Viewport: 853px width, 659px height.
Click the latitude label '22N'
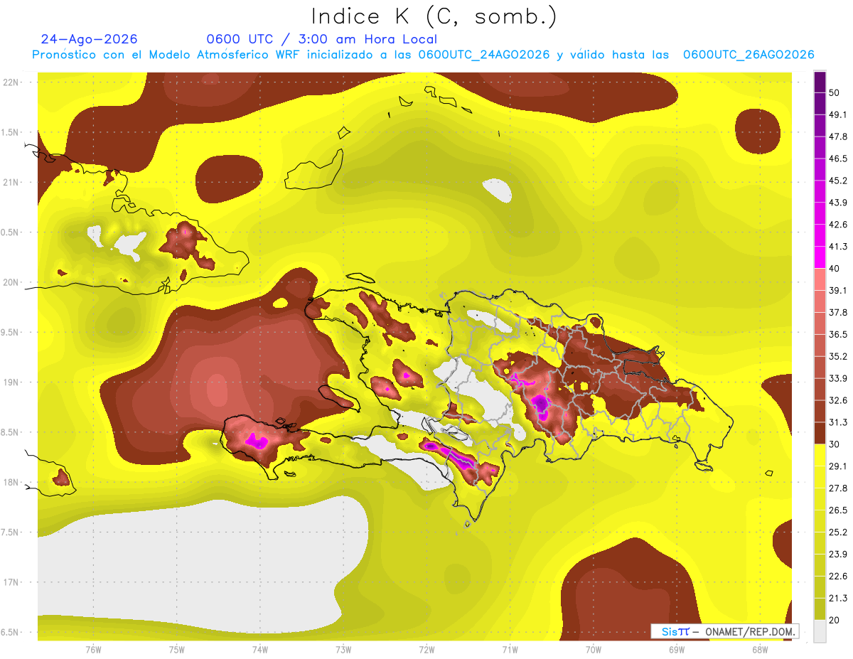pyautogui.click(x=11, y=82)
